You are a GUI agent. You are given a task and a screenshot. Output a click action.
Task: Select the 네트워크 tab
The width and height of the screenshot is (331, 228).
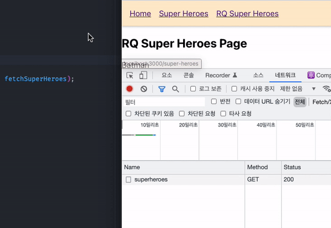point(285,75)
